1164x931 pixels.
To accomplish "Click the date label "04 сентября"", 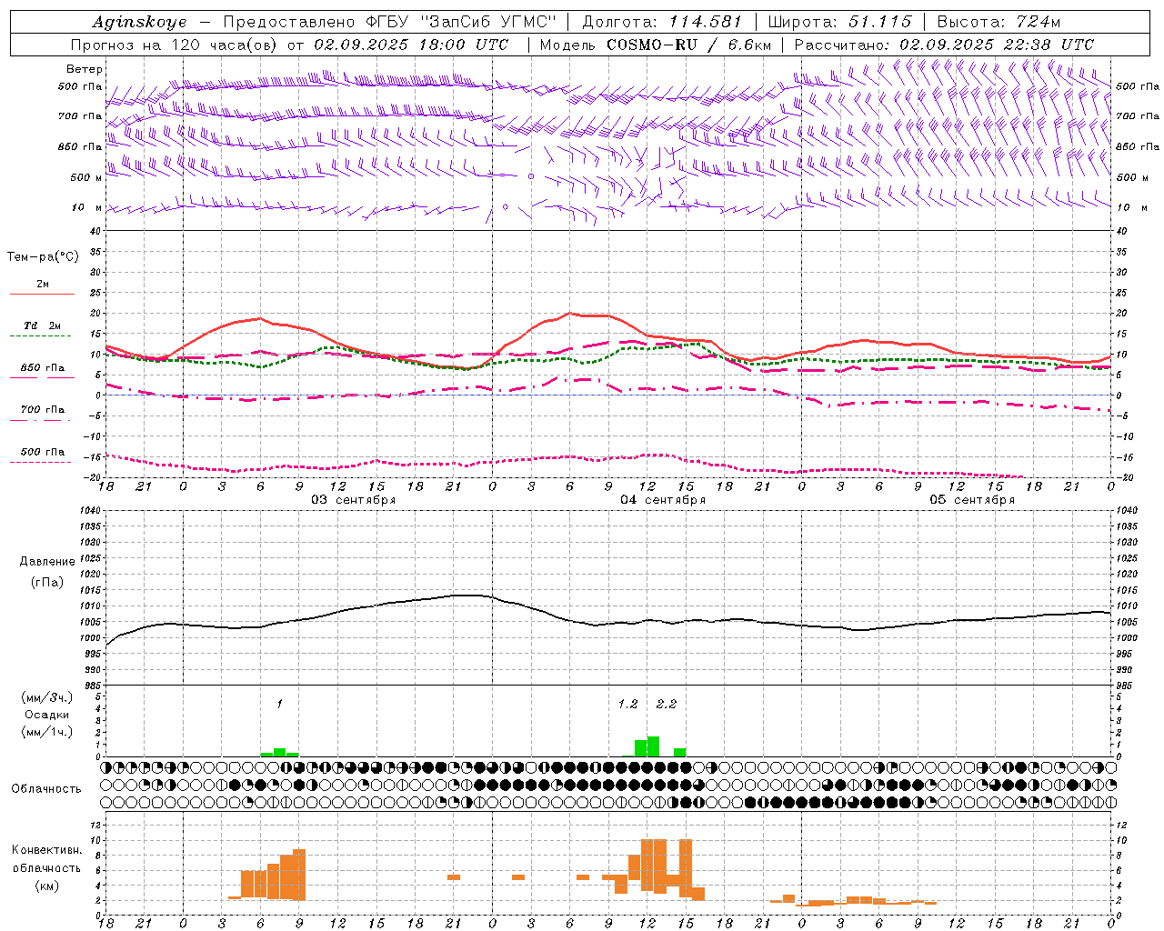I will (663, 500).
